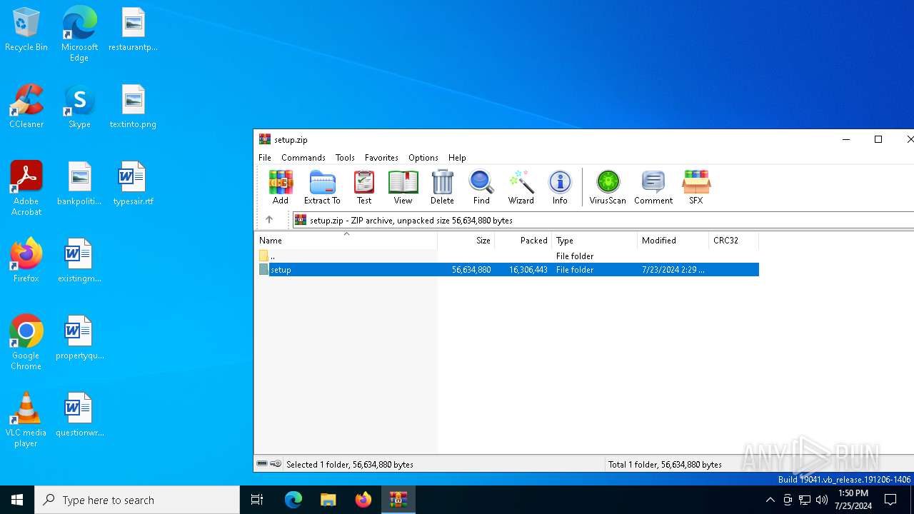Click the drive icon in status bar
914x514 pixels.
coord(262,464)
